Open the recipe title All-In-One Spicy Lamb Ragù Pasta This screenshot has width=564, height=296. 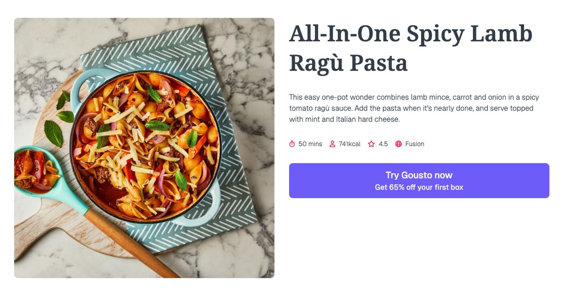coord(410,47)
